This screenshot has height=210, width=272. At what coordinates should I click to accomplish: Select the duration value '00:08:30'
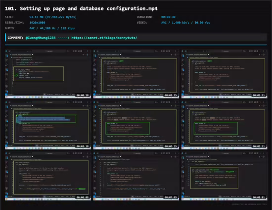tap(168, 17)
